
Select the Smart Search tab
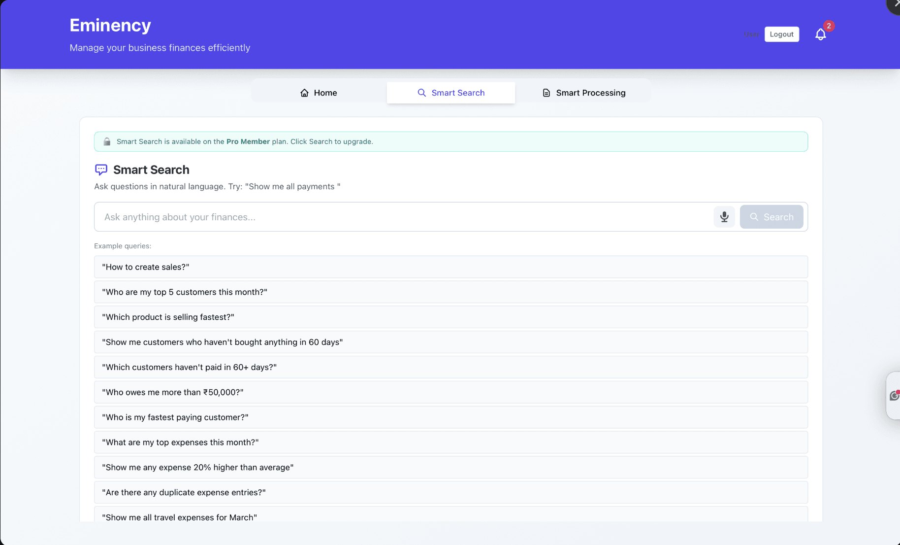pos(451,93)
